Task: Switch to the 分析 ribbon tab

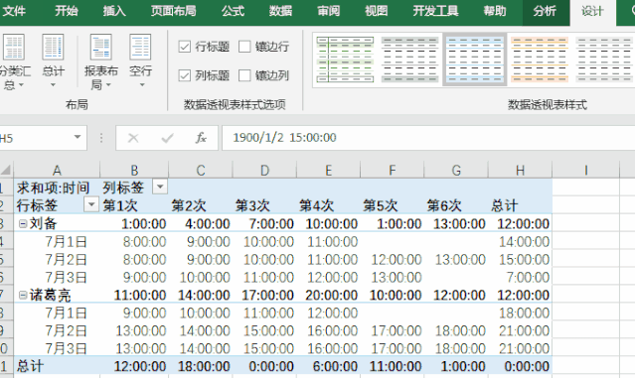Action: click(x=545, y=11)
